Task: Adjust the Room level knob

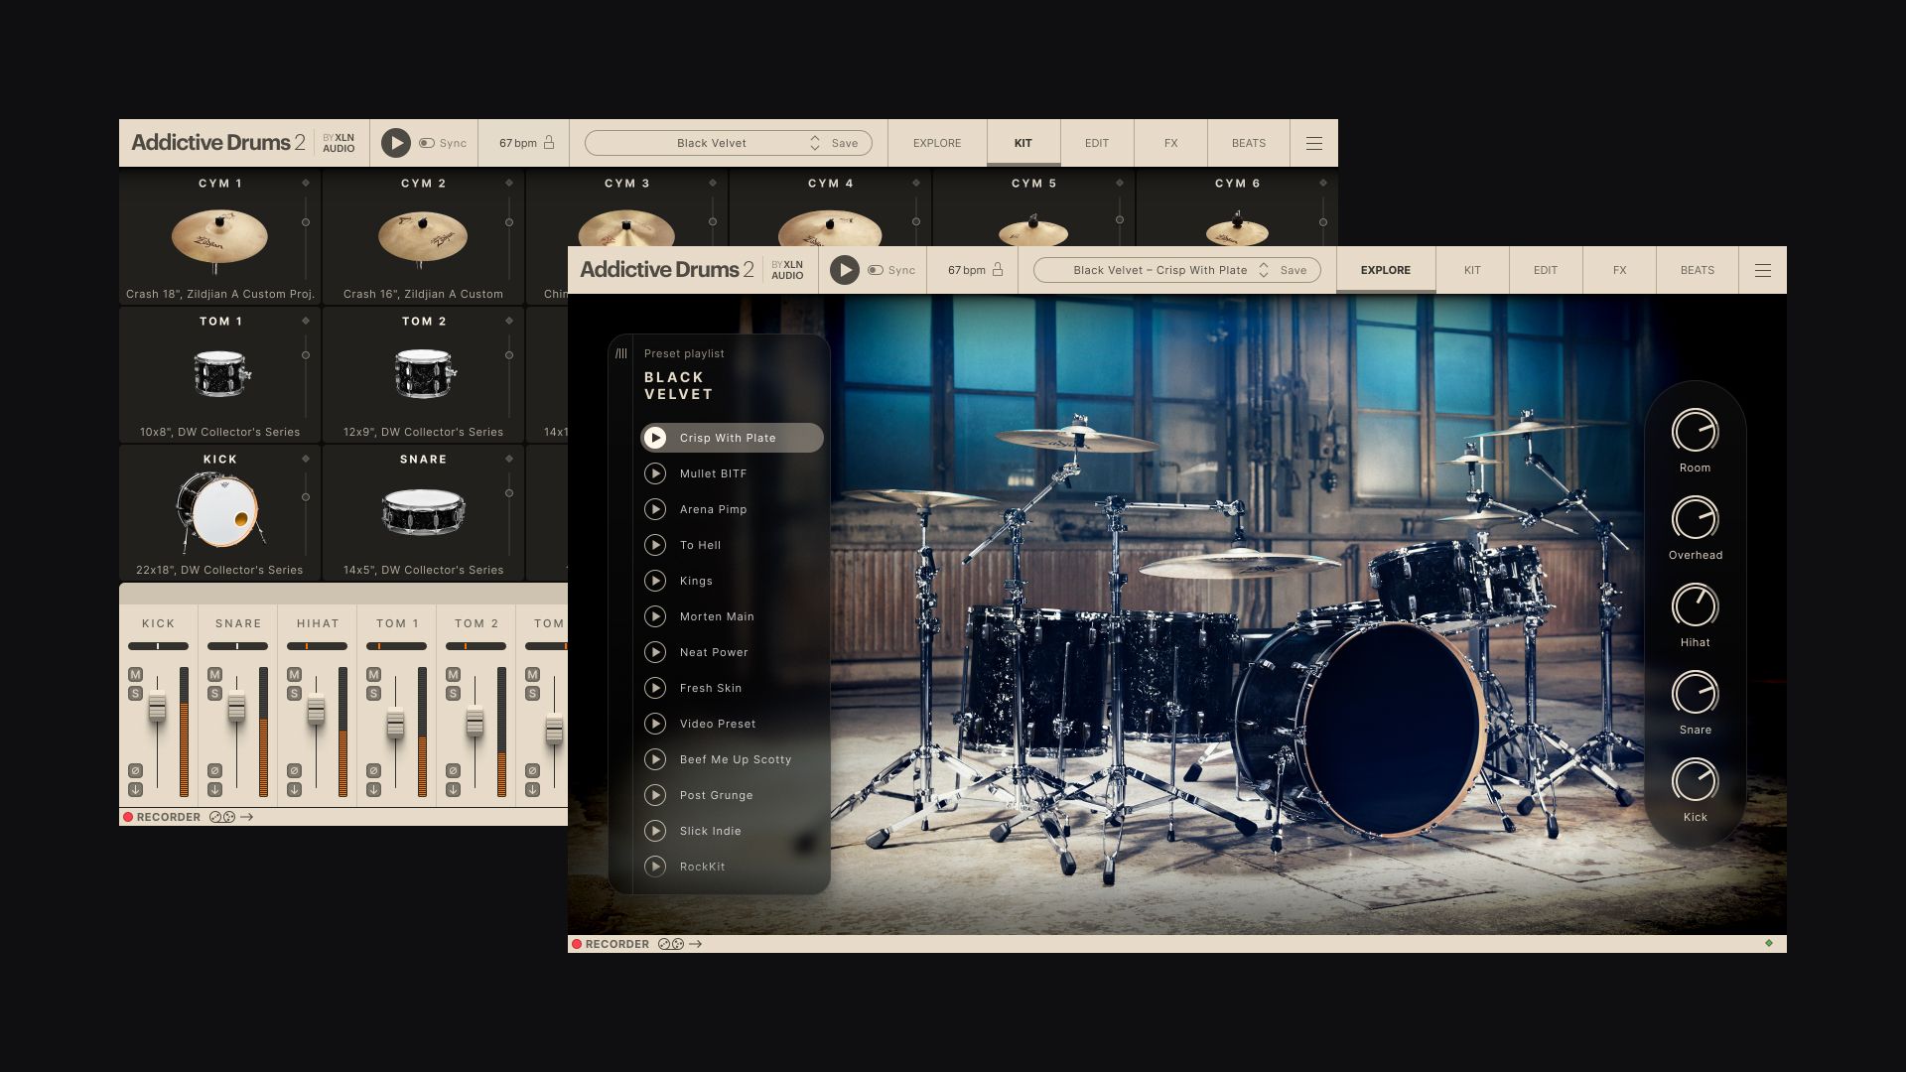Action: point(1696,431)
